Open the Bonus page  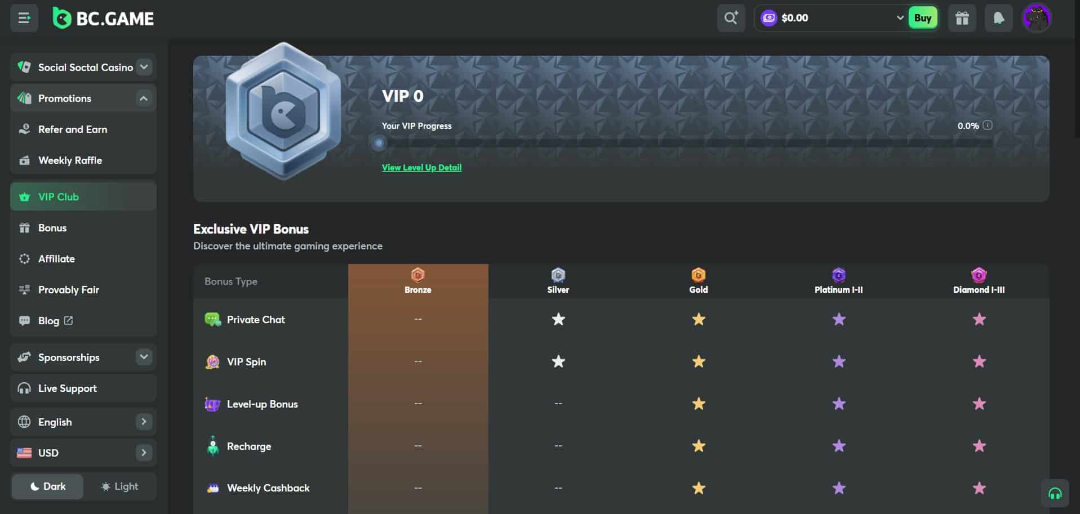[83, 228]
